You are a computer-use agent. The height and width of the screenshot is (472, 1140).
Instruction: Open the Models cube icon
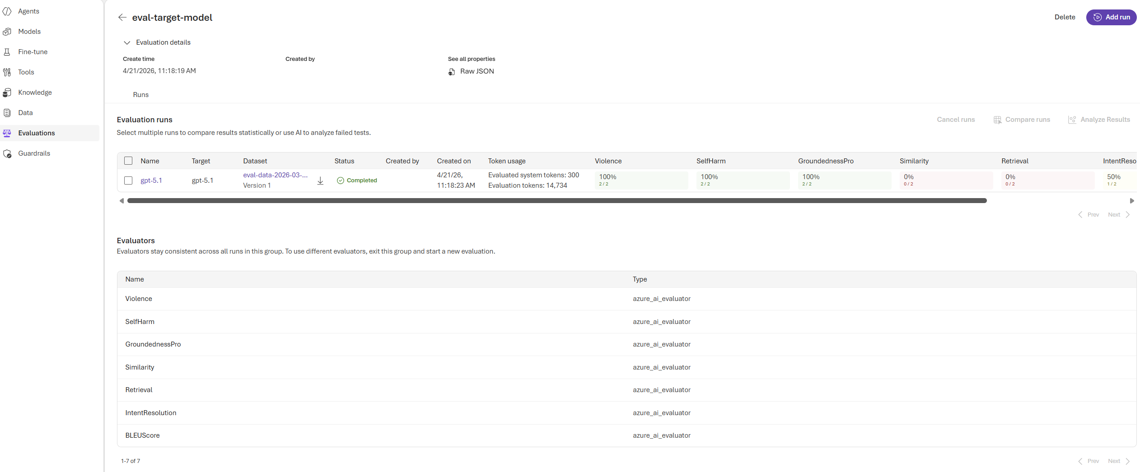(x=7, y=32)
